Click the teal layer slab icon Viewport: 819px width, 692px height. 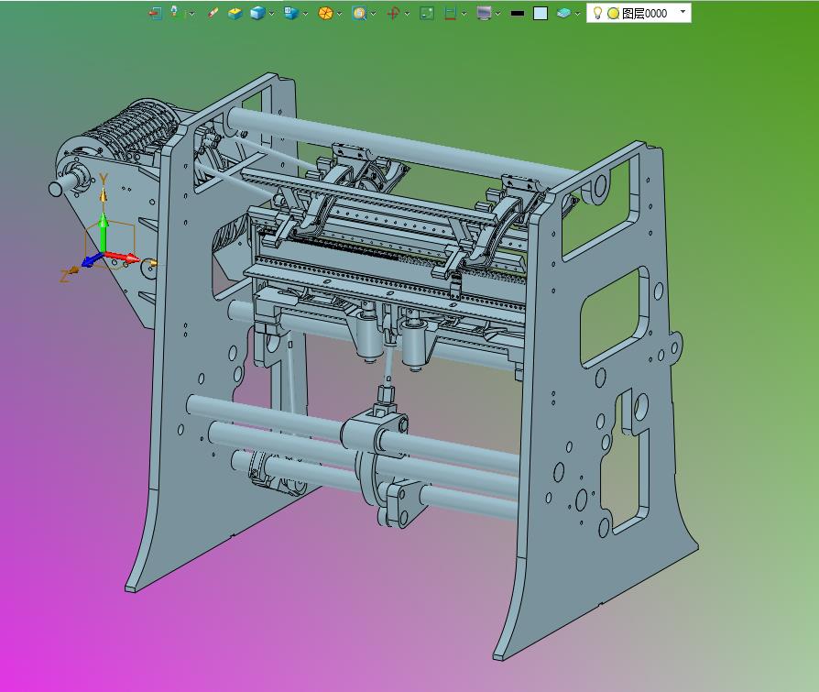[563, 13]
